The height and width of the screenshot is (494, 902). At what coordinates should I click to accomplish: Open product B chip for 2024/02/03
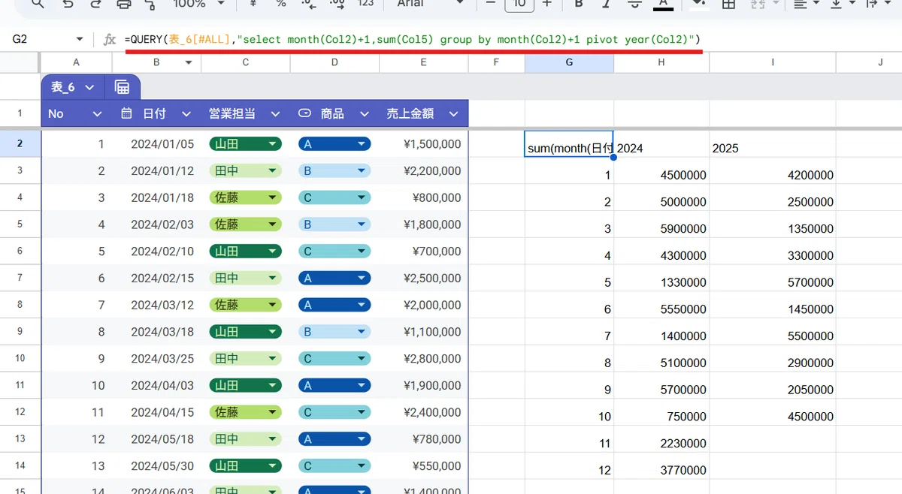[x=334, y=224]
